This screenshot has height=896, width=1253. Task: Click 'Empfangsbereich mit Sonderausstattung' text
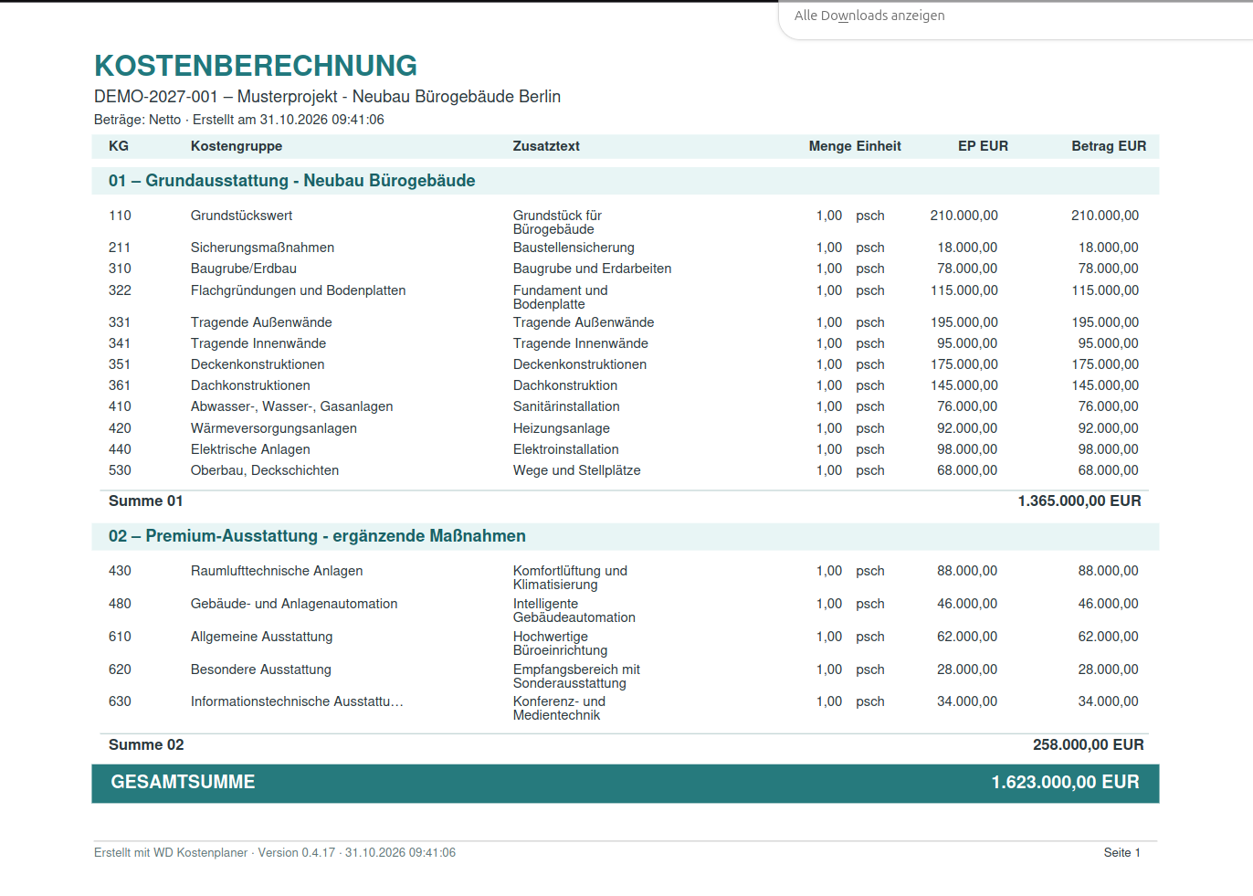point(576,676)
